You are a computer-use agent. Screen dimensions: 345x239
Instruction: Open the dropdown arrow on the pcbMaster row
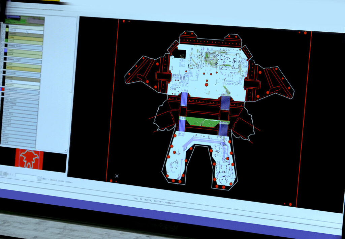point(38,92)
